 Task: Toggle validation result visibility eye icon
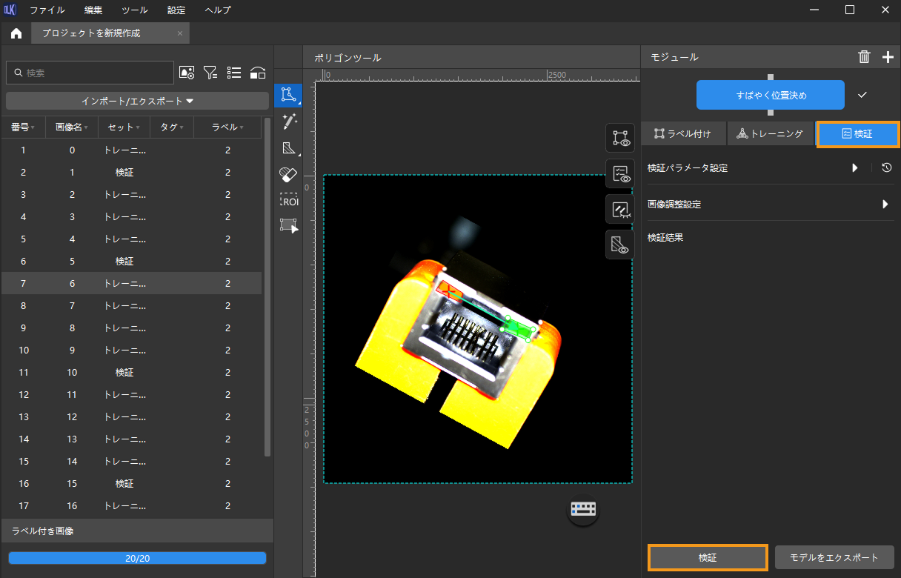(x=619, y=173)
